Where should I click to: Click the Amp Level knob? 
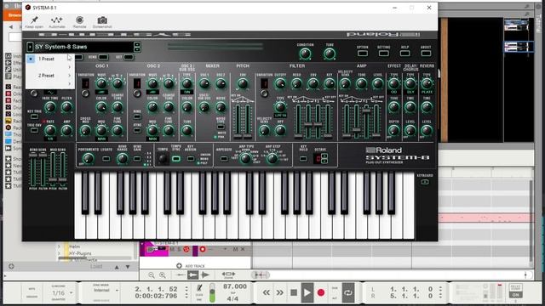tap(378, 83)
